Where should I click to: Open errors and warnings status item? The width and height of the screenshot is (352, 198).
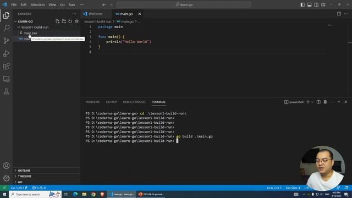point(39,188)
